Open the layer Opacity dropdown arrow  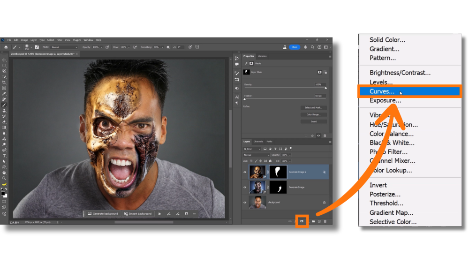(290, 155)
